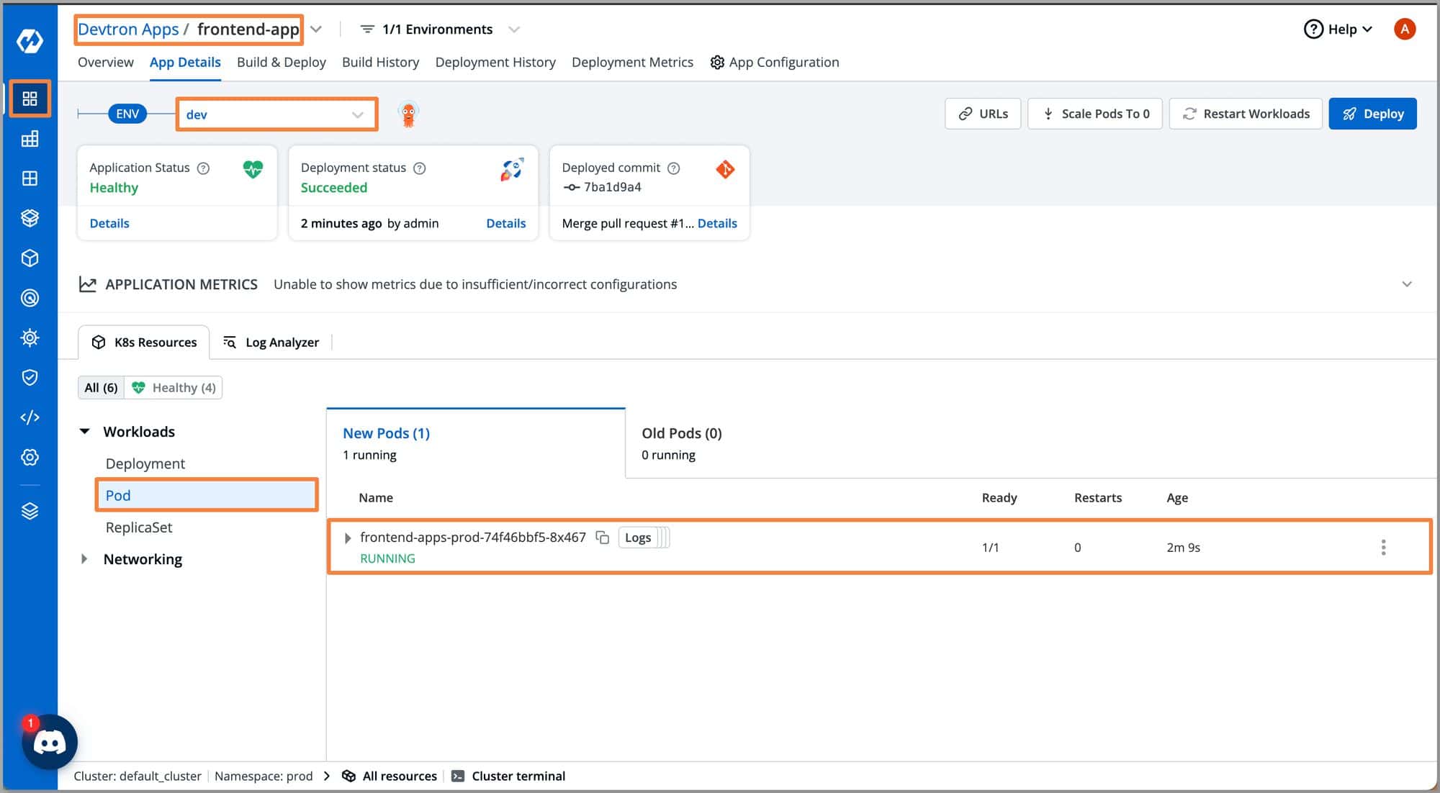The width and height of the screenshot is (1440, 793).
Task: Click URLs button to view app URLs
Action: (x=982, y=113)
